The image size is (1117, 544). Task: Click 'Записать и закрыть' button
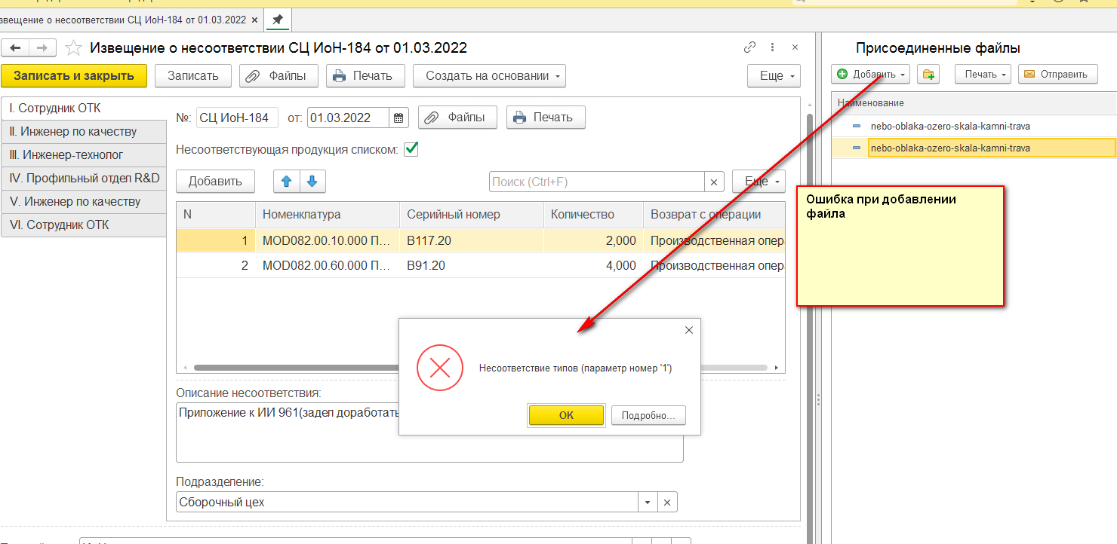pyautogui.click(x=74, y=75)
